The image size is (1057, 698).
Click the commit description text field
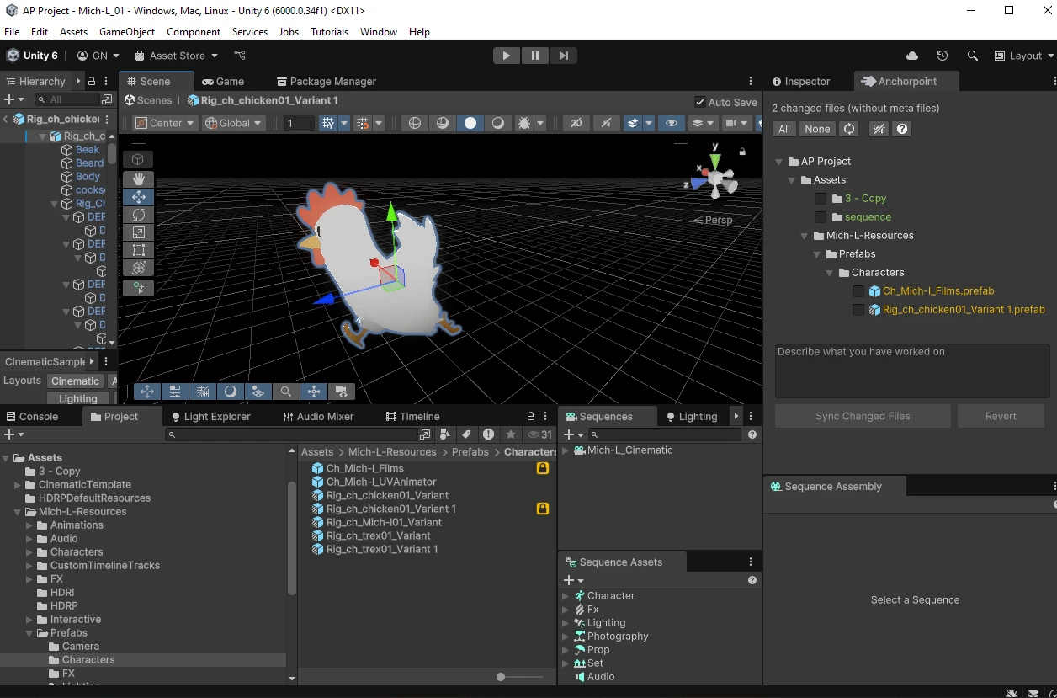coord(911,370)
